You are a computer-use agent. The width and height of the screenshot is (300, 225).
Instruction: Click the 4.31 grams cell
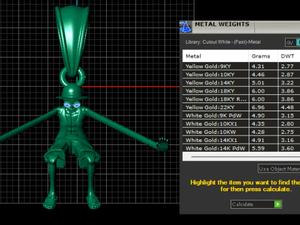point(263,66)
